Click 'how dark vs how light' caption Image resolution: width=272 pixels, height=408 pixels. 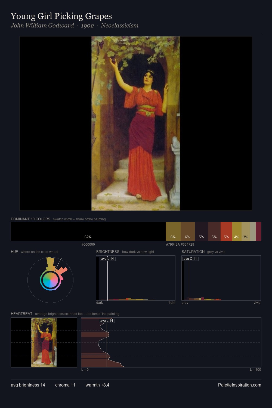click(x=138, y=252)
